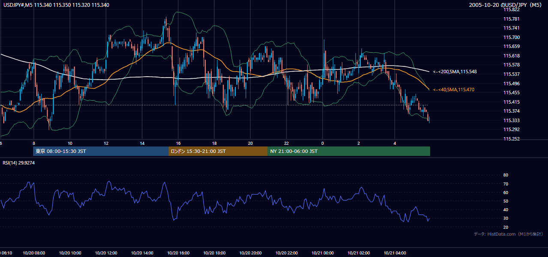This screenshot has width=548, height=257.
Task: Select the 40 SMA 115.470 label
Action: point(454,90)
